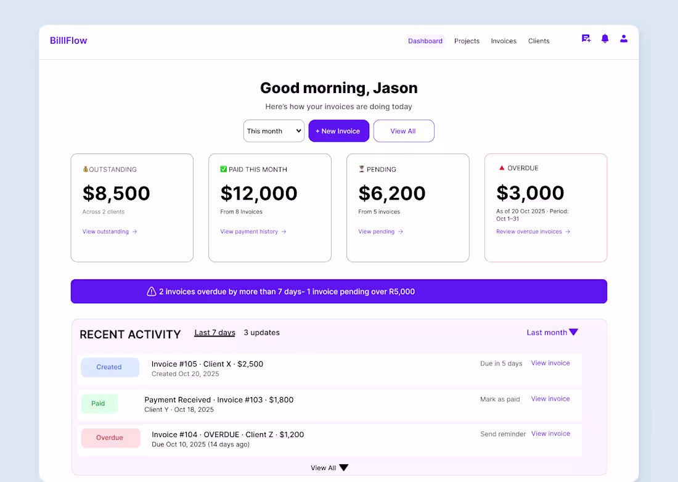The height and width of the screenshot is (482, 678).
Task: Select the Last 7 days filter
Action: click(214, 332)
